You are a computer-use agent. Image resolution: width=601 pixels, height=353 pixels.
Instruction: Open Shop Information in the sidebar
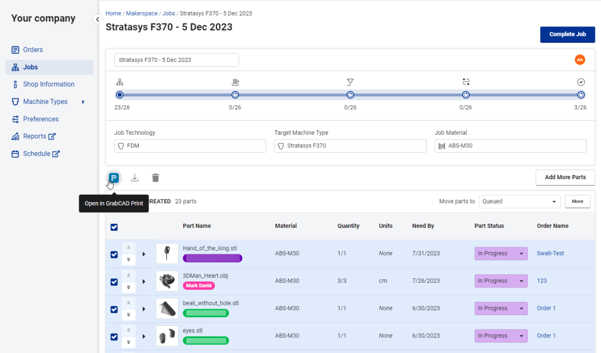49,84
